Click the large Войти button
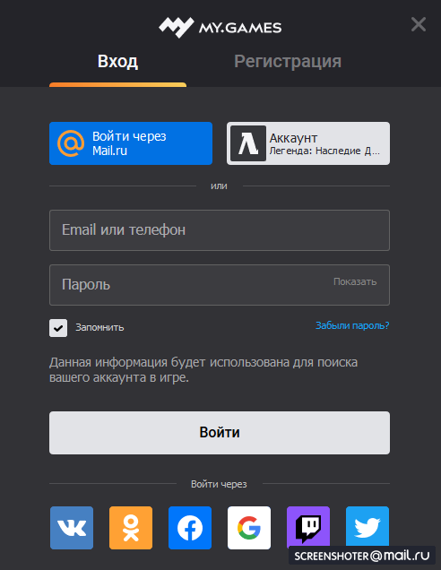Screen dimensions: 441x570 point(220,433)
